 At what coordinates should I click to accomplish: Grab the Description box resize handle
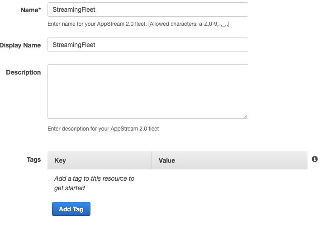click(x=246, y=116)
